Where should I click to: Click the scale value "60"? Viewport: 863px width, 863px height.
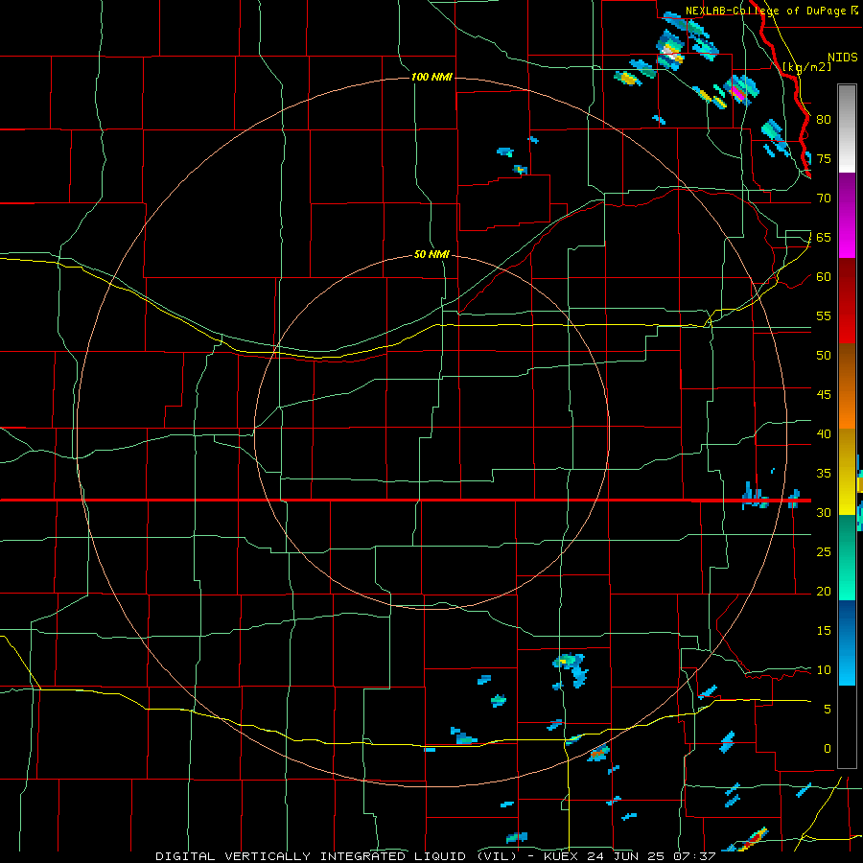point(824,277)
